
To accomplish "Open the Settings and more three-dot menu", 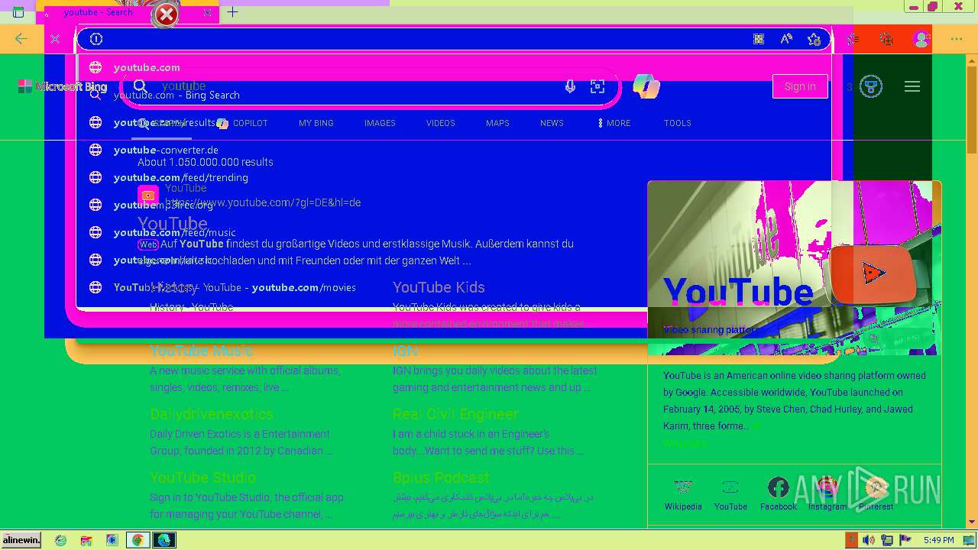I will (957, 39).
